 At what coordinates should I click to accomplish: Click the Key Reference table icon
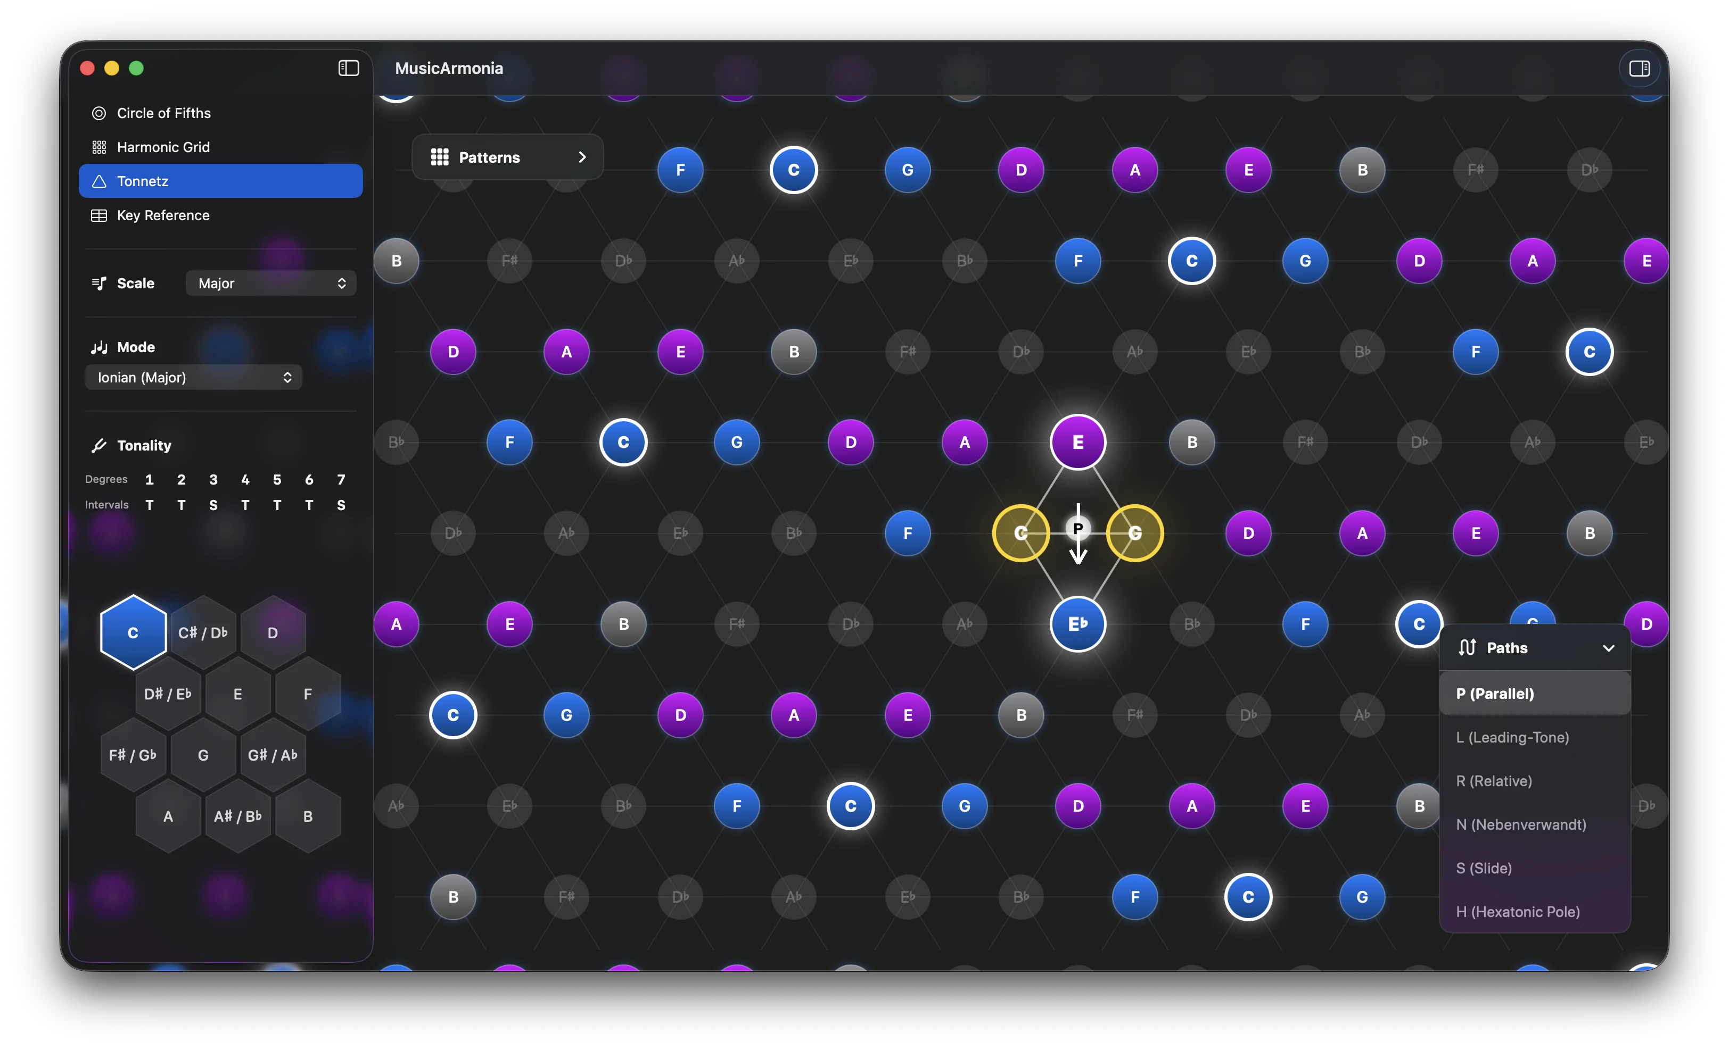pyautogui.click(x=99, y=215)
